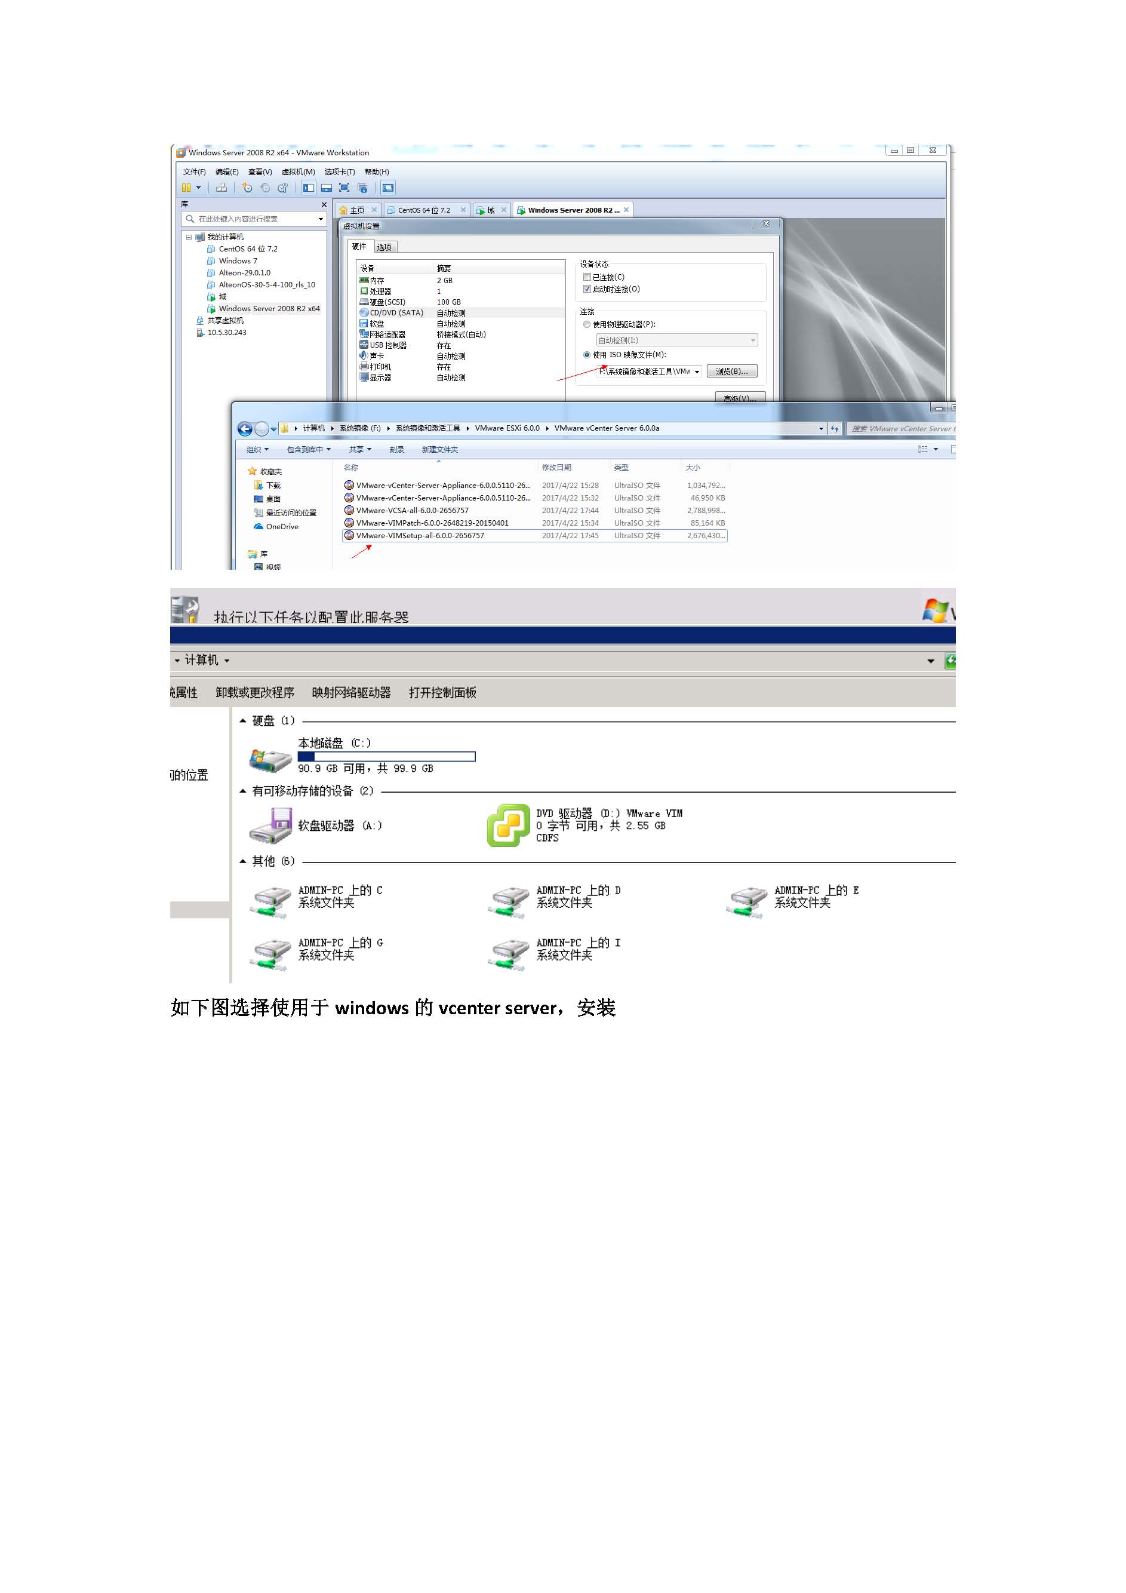
Task: Select VMware-VIMPatch-6.0.0-2648219 ISO file
Action: pos(534,523)
